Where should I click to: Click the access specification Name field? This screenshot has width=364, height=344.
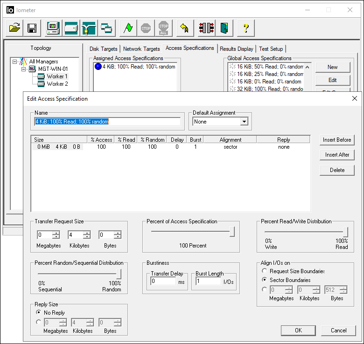click(x=107, y=122)
